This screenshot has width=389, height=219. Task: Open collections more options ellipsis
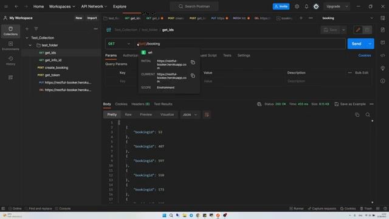point(95,29)
